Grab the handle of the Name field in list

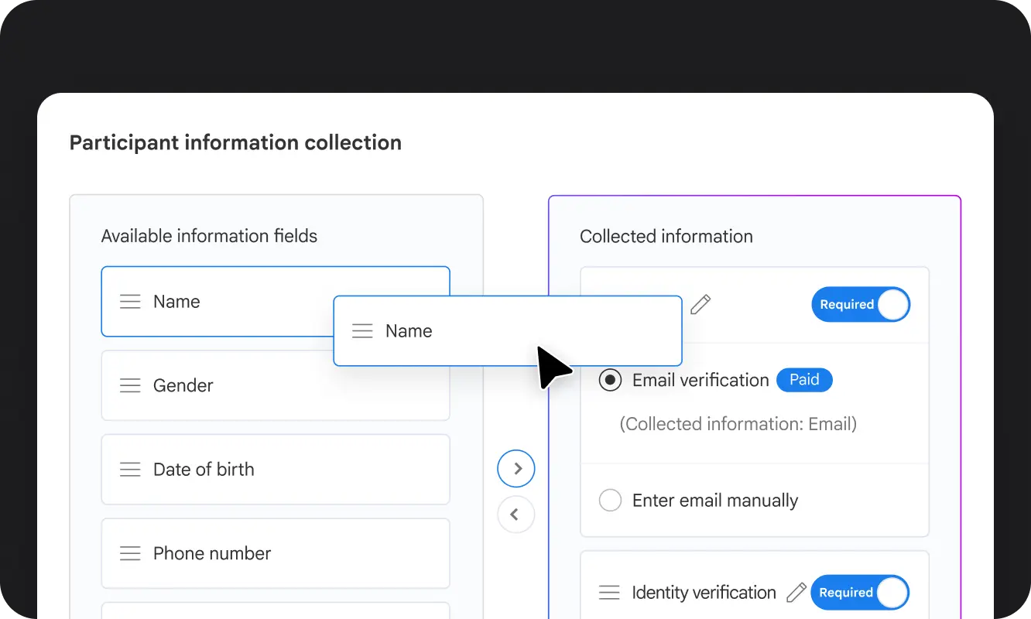point(130,302)
